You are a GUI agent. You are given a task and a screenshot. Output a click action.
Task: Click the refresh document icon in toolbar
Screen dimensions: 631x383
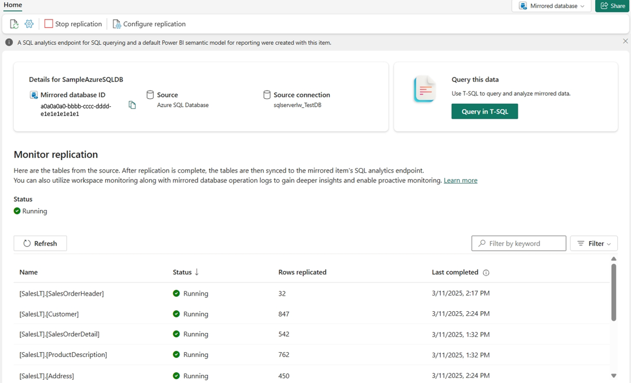click(x=14, y=24)
